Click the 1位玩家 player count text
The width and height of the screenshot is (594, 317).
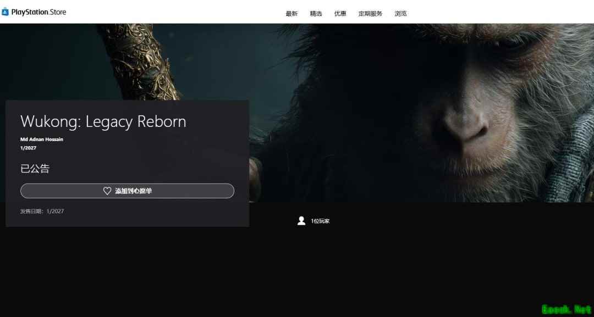pyautogui.click(x=320, y=221)
